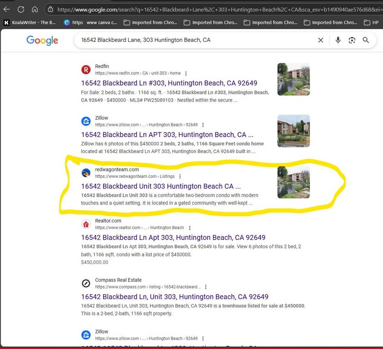This screenshot has height=349, width=383.
Task: View site info lock icon in address bar
Action: point(50,10)
